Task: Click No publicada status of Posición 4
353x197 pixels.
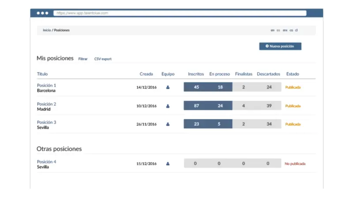Action: [x=295, y=164]
